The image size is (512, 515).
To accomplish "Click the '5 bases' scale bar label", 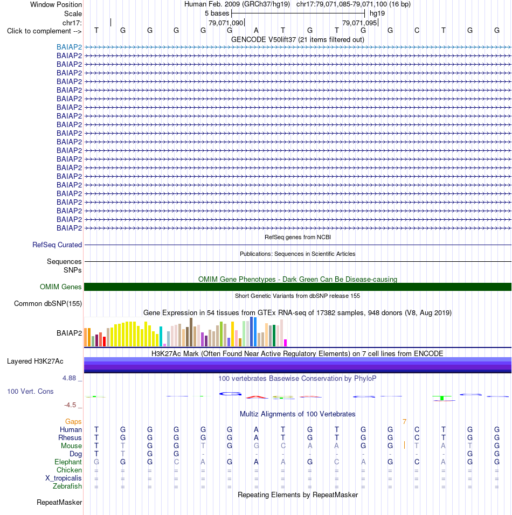I will click(x=217, y=13).
